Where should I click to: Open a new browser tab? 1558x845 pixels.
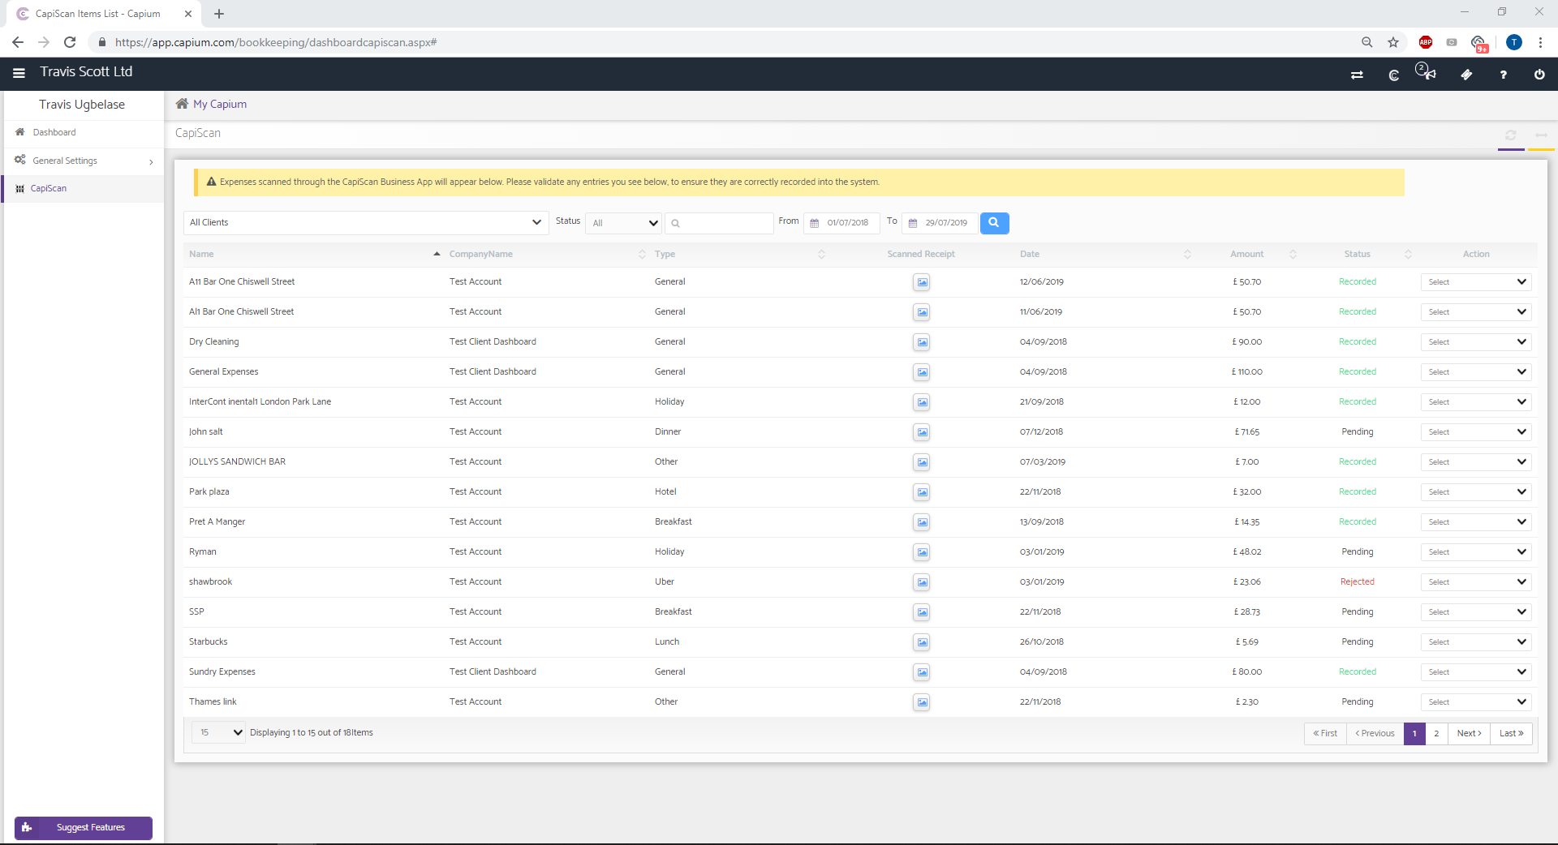pyautogui.click(x=219, y=14)
